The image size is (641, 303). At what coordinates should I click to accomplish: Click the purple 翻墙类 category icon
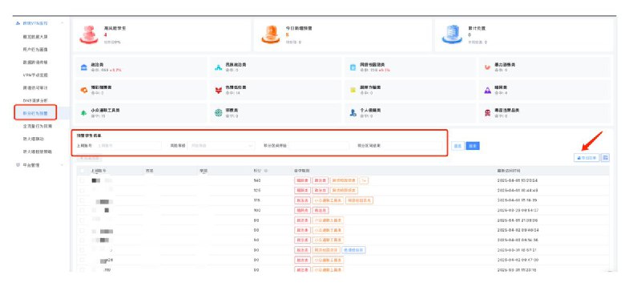[487, 91]
